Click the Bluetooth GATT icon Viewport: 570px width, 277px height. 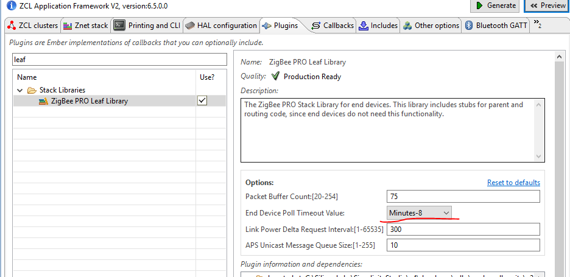470,26
